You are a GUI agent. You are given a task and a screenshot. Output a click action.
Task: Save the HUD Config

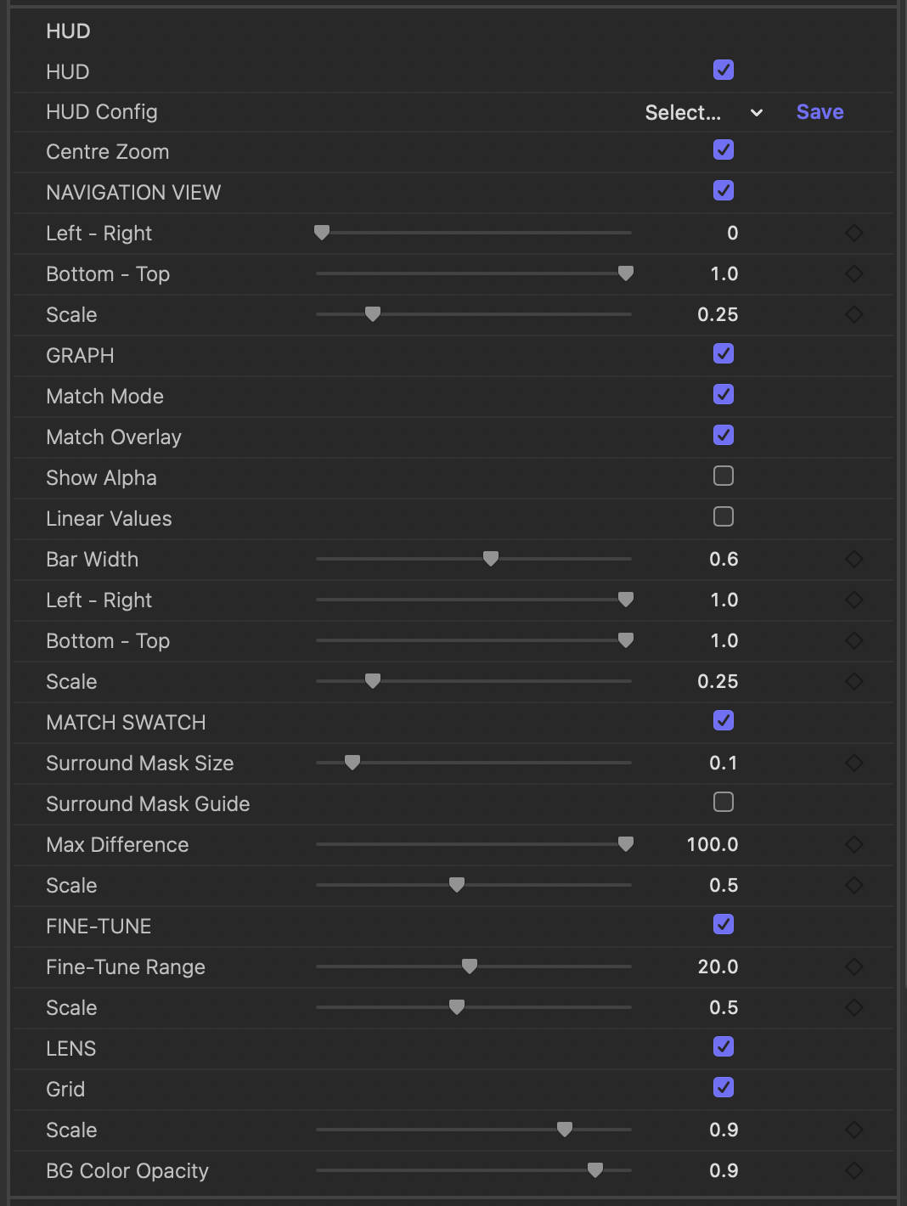click(820, 112)
